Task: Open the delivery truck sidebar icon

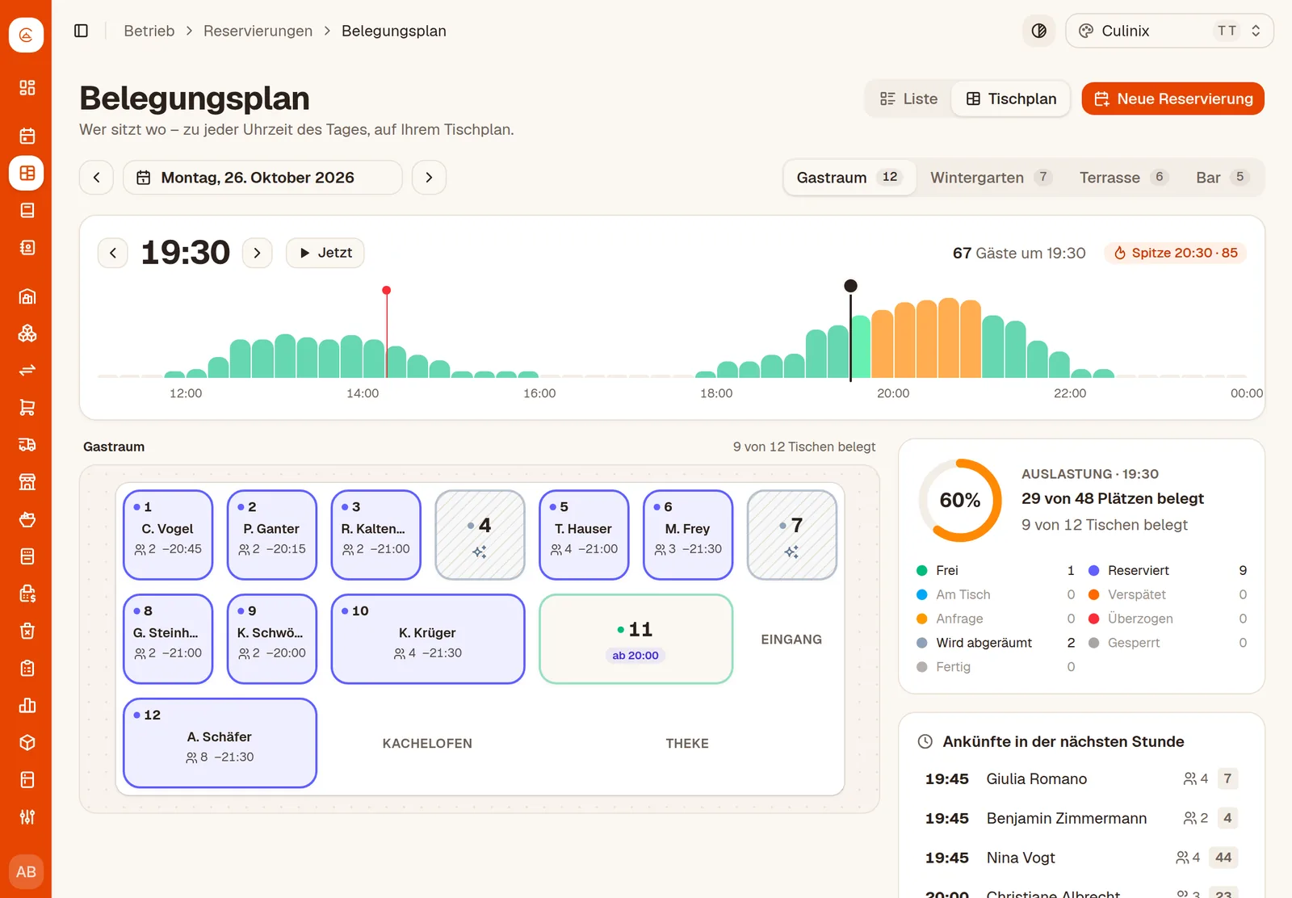Action: 27,444
